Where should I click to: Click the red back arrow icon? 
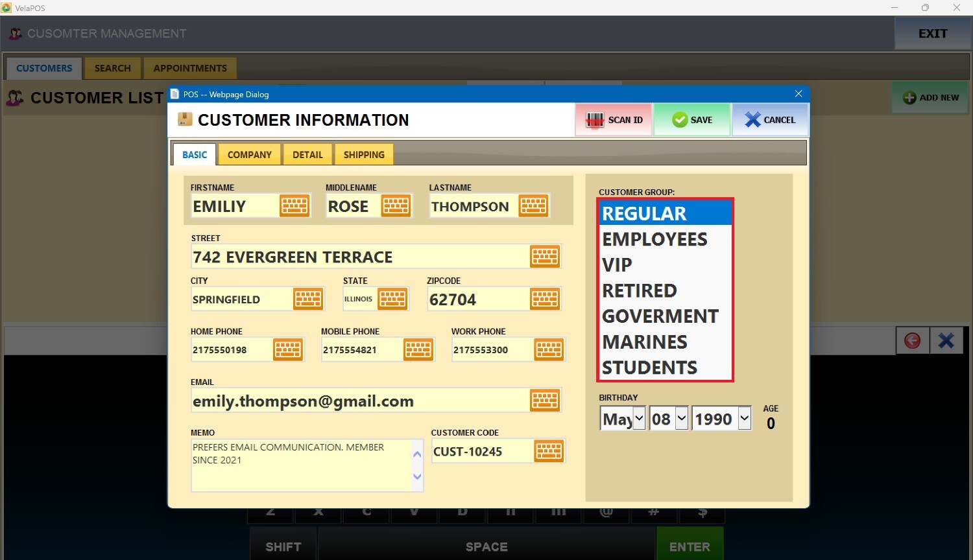912,340
